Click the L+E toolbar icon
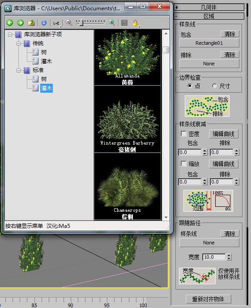251x308 pixels. point(56,23)
